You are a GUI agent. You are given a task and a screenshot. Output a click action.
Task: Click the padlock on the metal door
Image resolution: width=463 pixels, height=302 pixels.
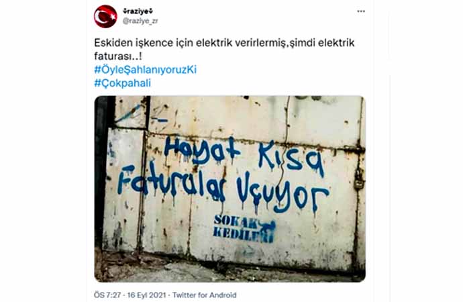pyautogui.click(x=358, y=180)
